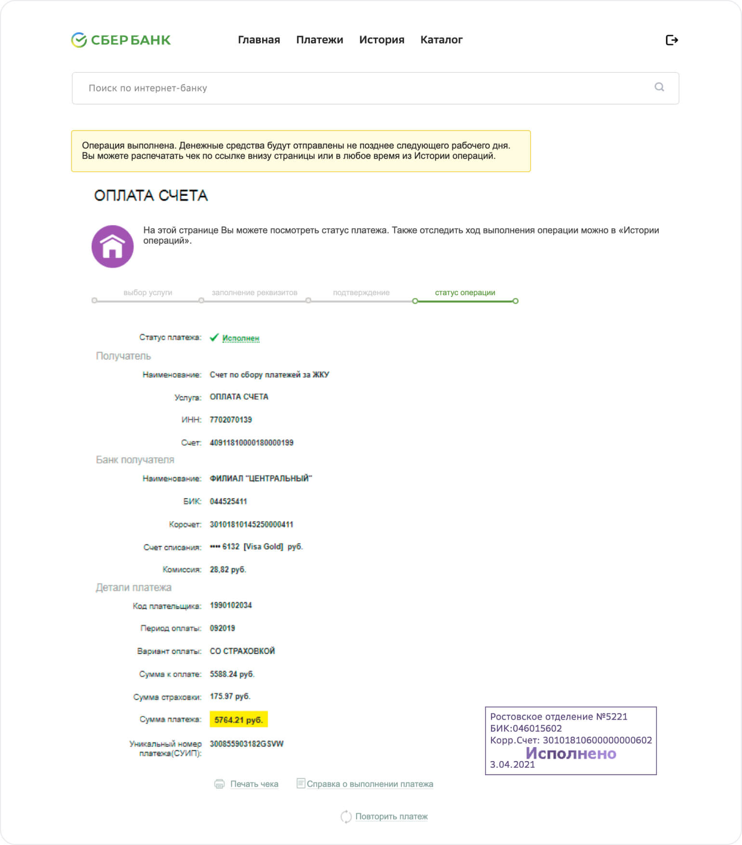Viewport: 742px width, 845px height.
Task: Click the green checkmark status icon
Action: point(214,338)
